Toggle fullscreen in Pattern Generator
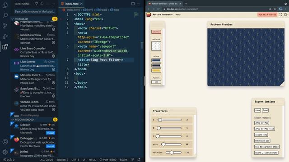 (280, 14)
